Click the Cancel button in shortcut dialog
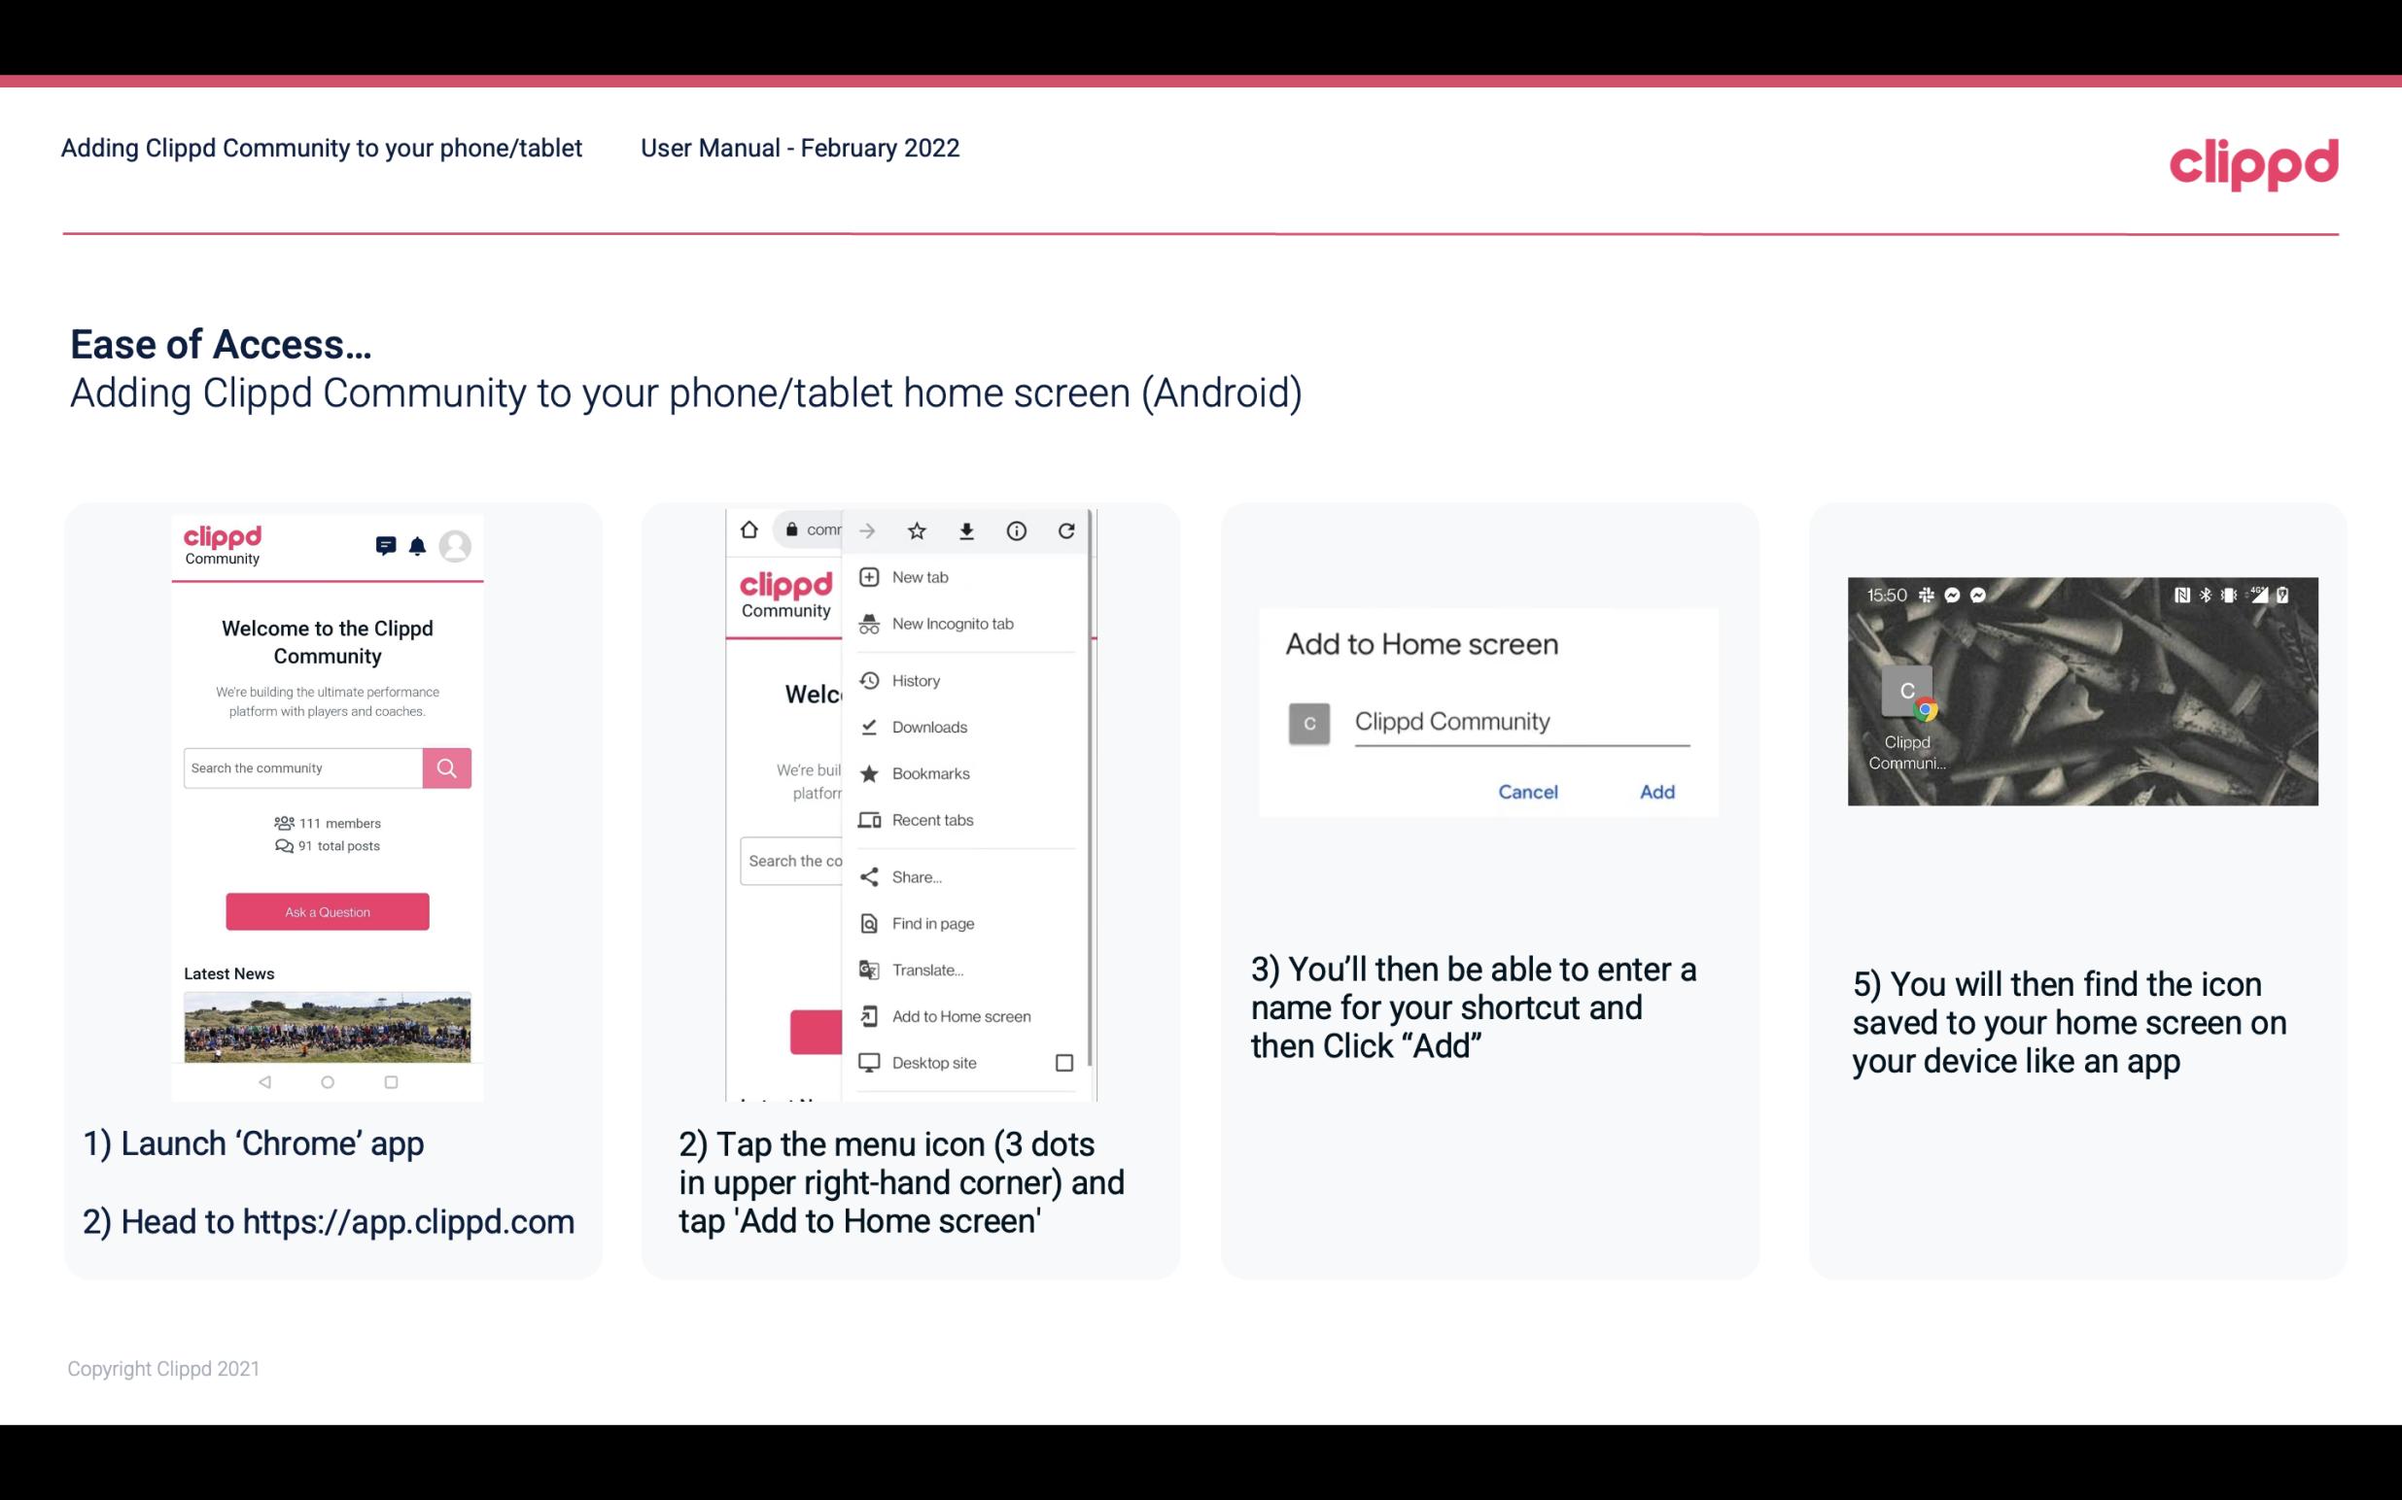Viewport: 2402px width, 1500px height. tap(1527, 792)
